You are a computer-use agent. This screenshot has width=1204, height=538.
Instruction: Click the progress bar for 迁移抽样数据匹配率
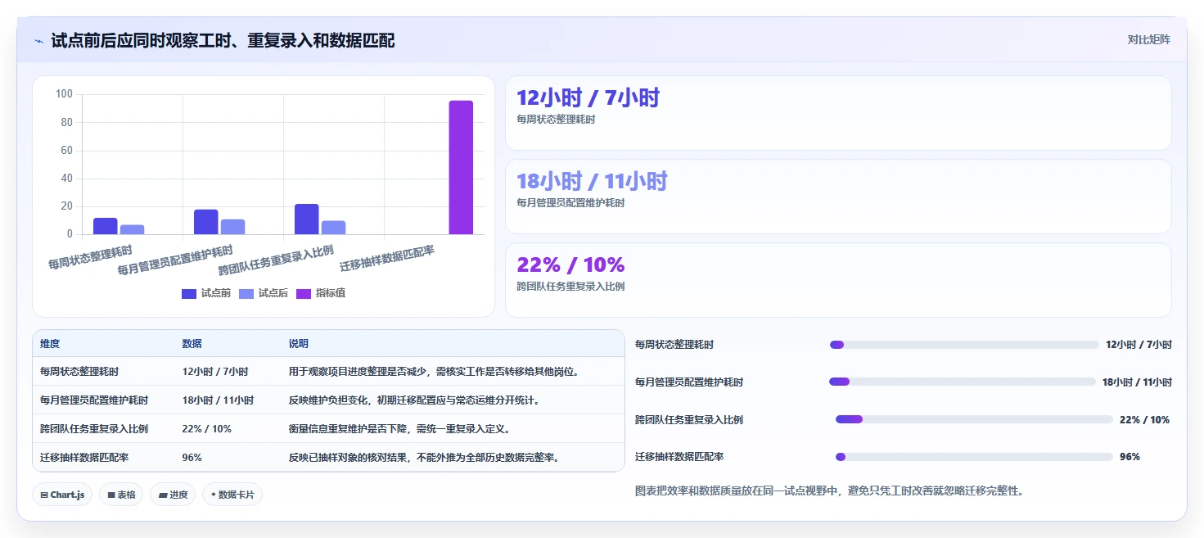(974, 457)
